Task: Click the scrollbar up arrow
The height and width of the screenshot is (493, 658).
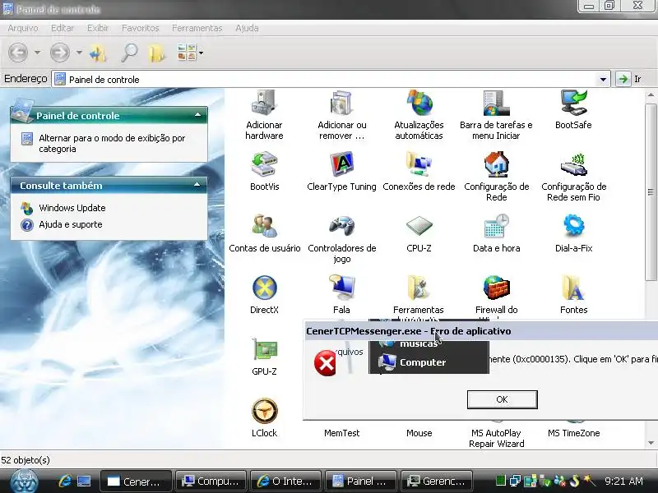Action: click(x=651, y=94)
